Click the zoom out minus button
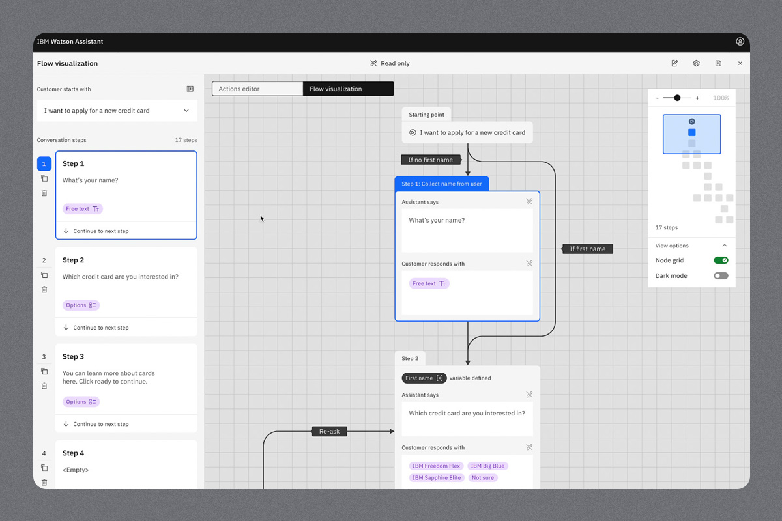This screenshot has height=521, width=782. tap(658, 98)
